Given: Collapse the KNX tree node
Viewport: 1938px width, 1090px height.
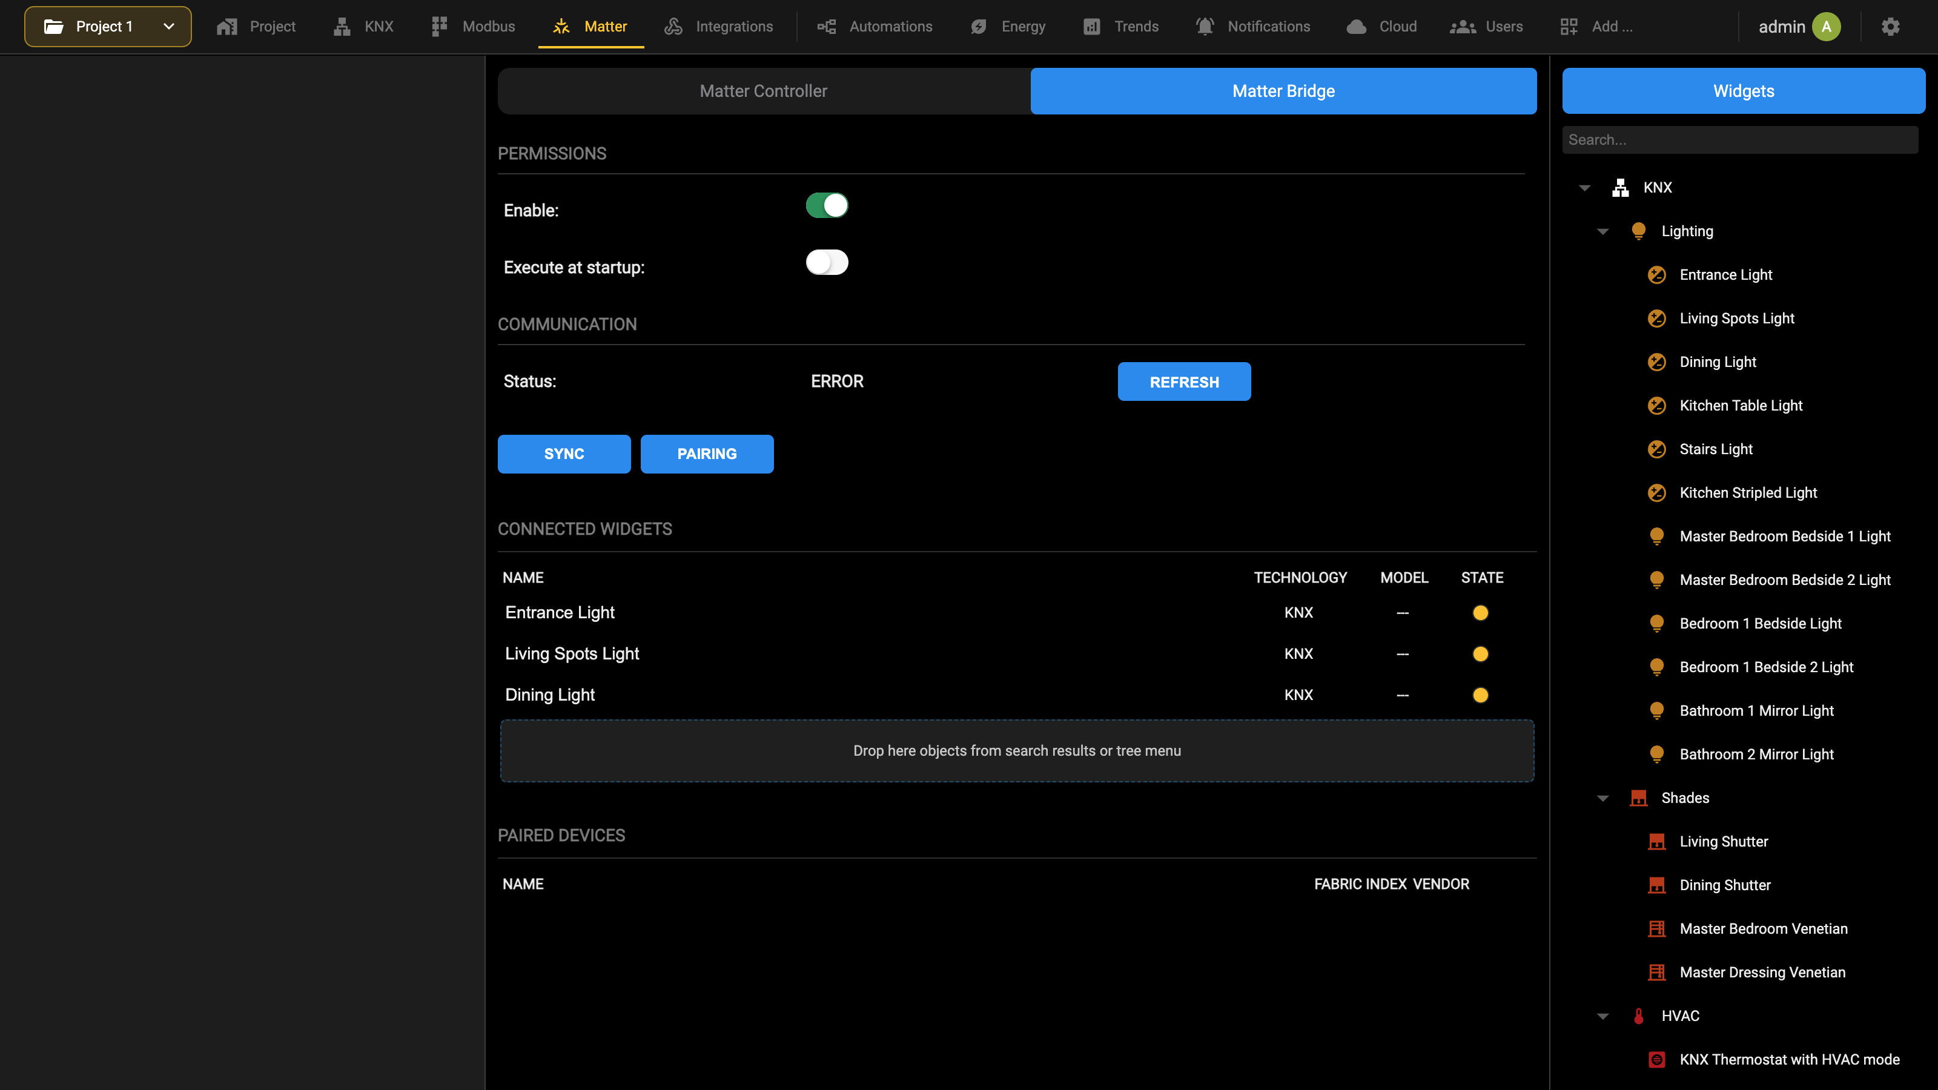Looking at the screenshot, I should [1584, 188].
